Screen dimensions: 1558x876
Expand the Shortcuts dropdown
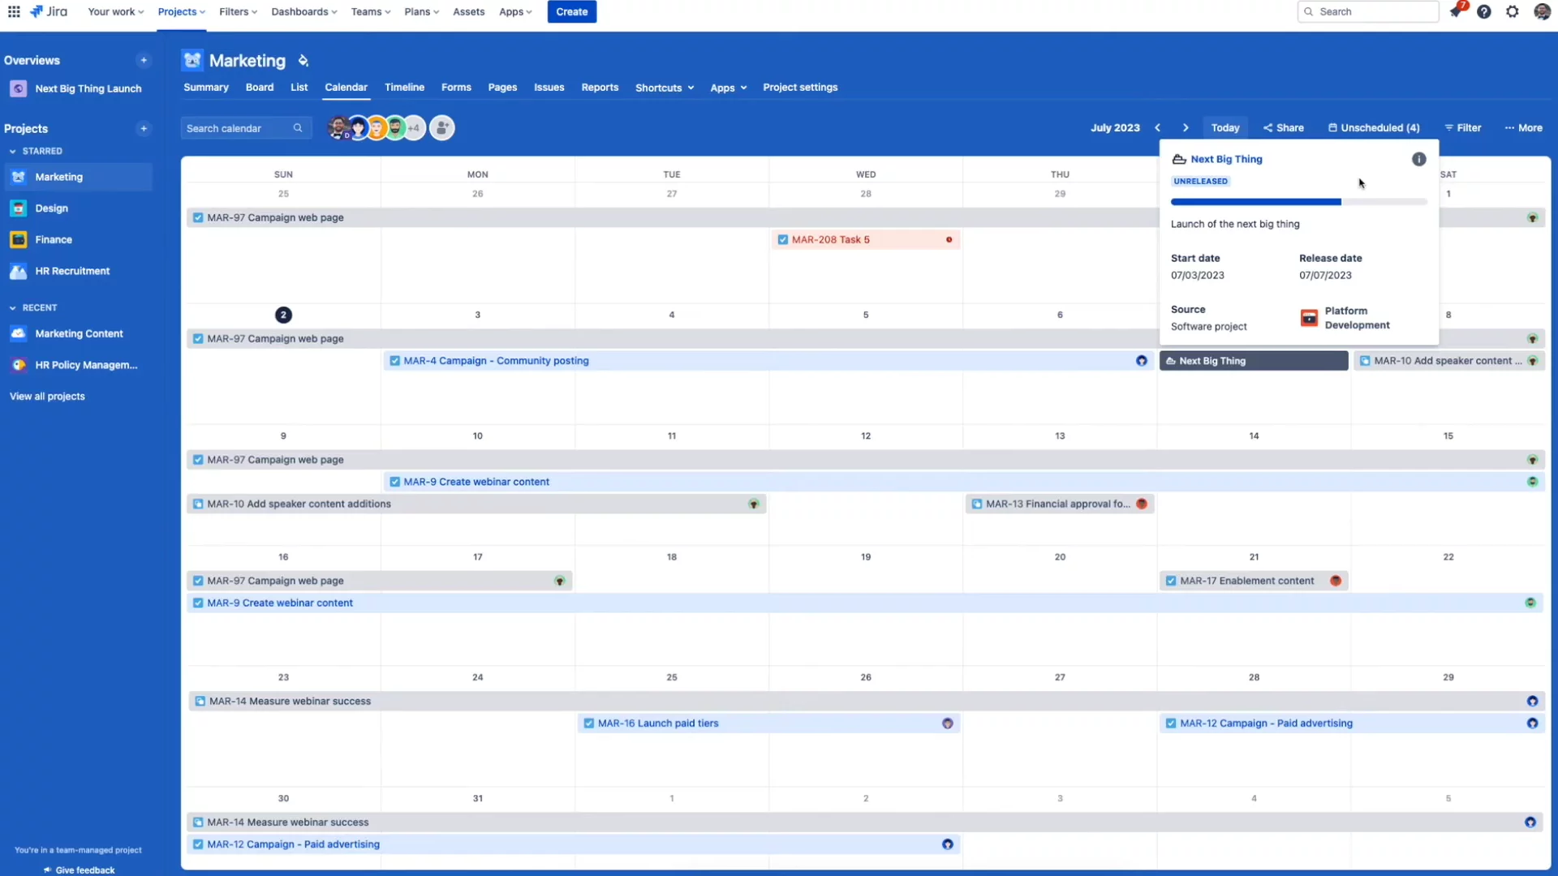point(665,88)
